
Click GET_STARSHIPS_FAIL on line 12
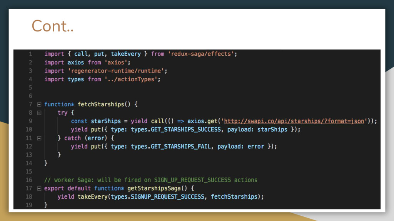coord(181,147)
